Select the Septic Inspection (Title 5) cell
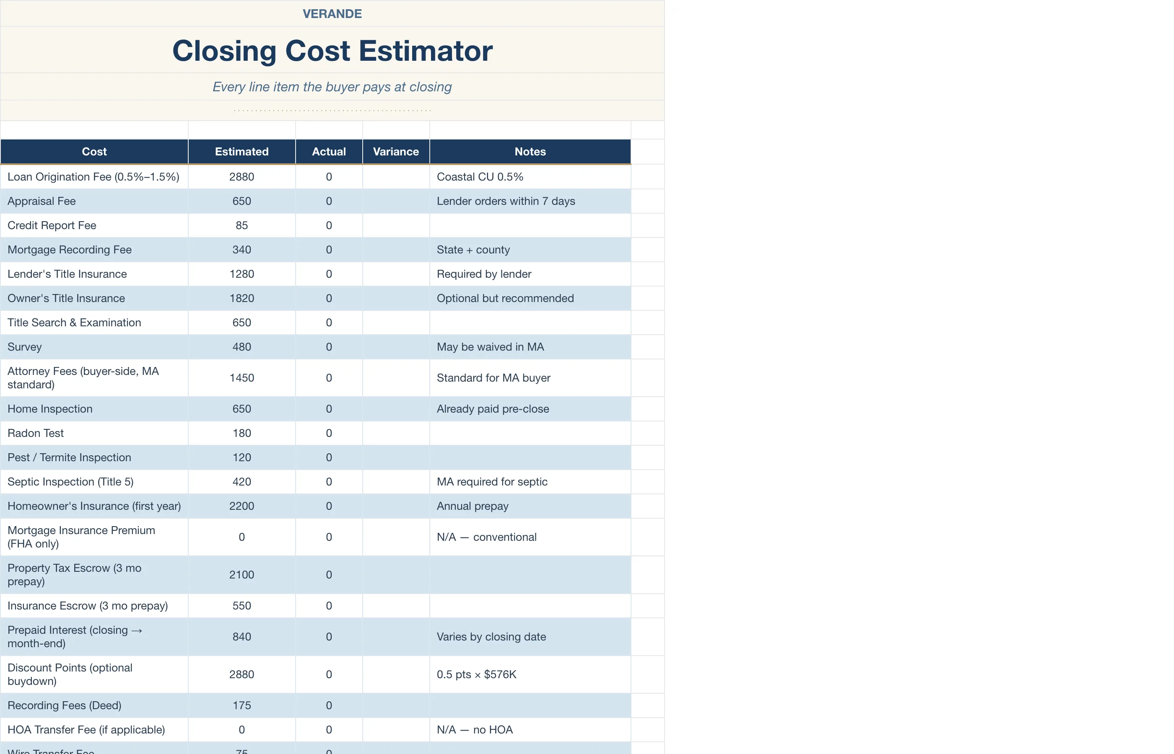The width and height of the screenshot is (1174, 754). click(94, 482)
